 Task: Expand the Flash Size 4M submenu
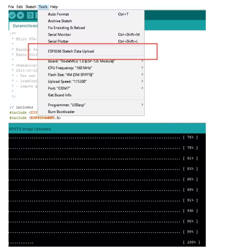(91, 75)
